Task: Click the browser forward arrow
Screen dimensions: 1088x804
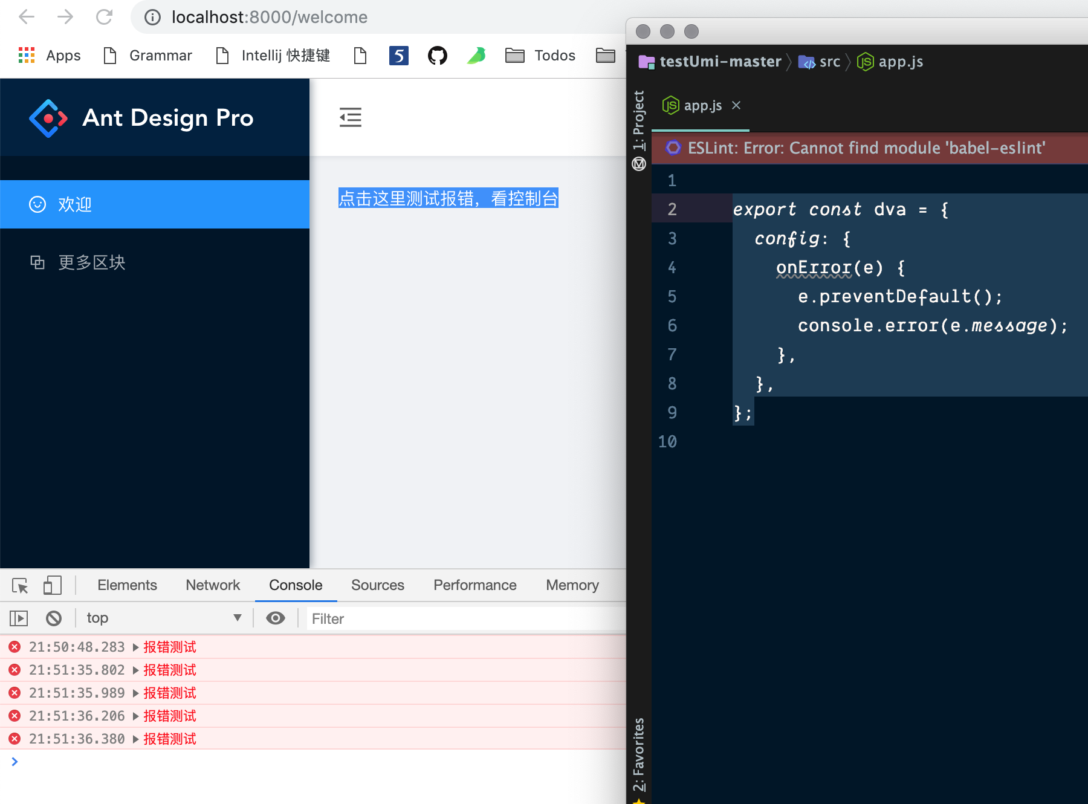Action: (x=65, y=17)
